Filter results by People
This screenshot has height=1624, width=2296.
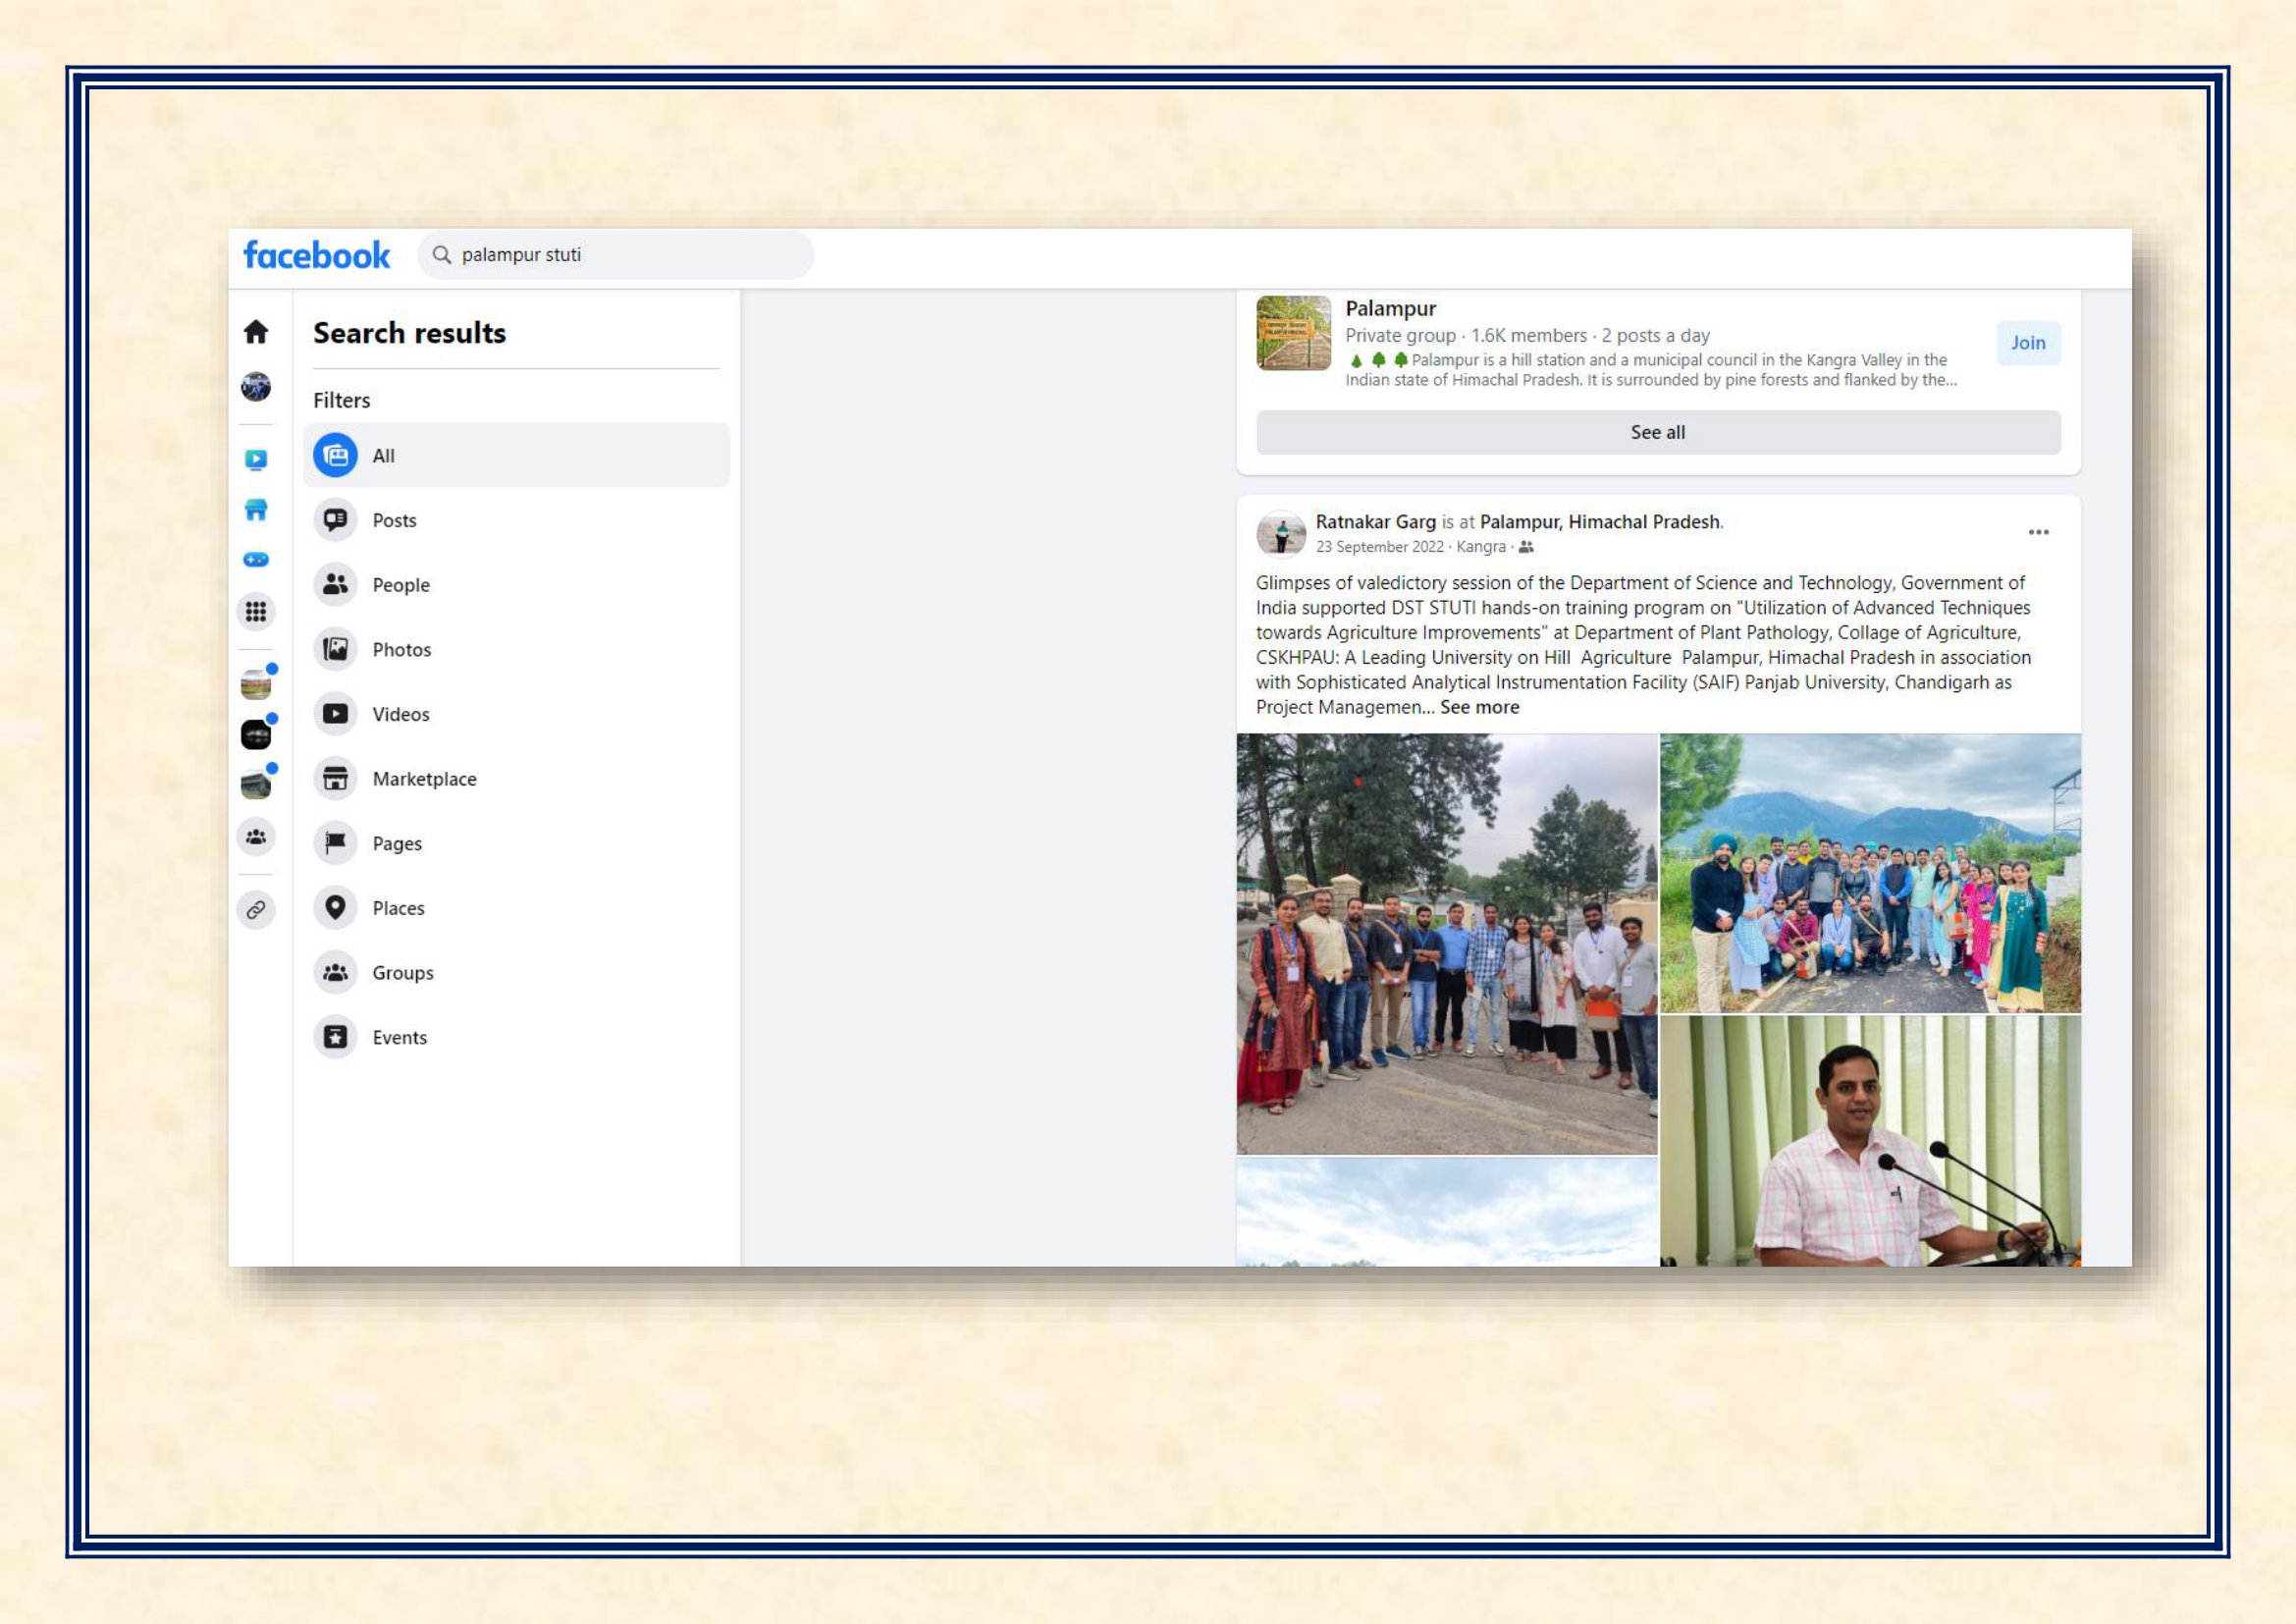coord(517,585)
